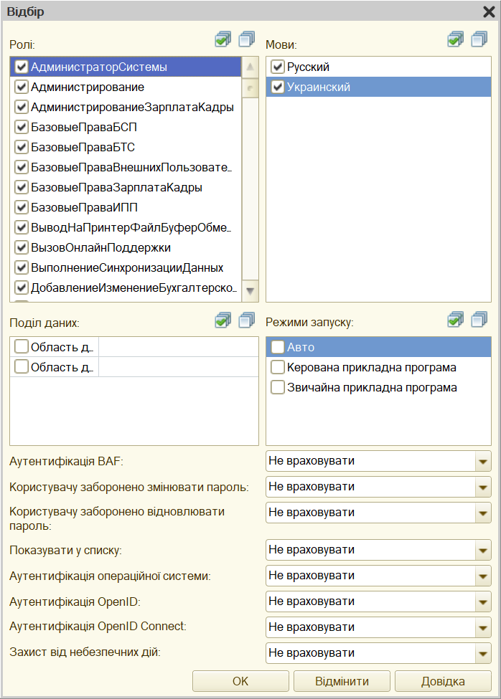Click the roles list scrollbar down arrow
Image resolution: width=501 pixels, height=699 pixels.
tap(250, 291)
